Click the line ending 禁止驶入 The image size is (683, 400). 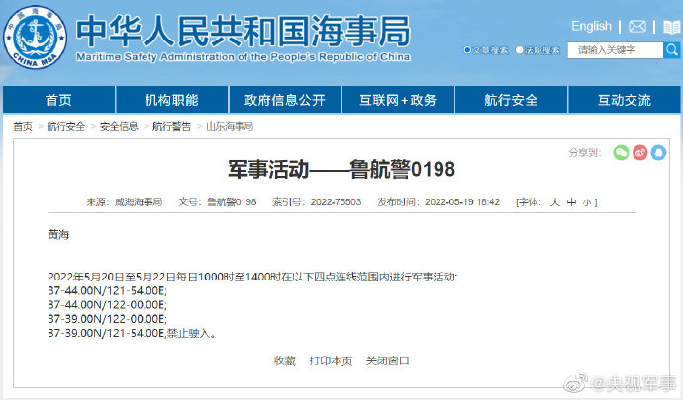[x=132, y=333]
